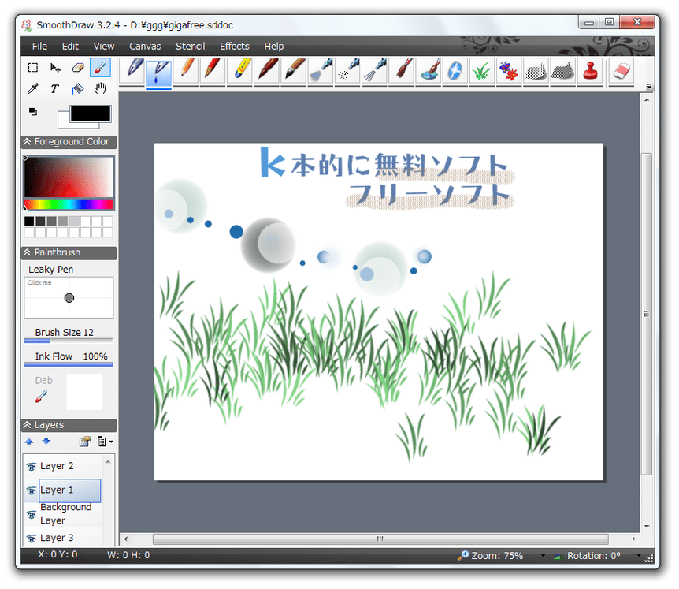Select the stamp tool
This screenshot has height=589, width=679.
click(x=588, y=70)
